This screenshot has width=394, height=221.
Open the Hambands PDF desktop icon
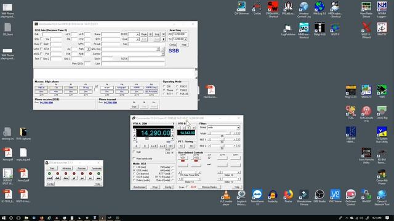pos(211,91)
